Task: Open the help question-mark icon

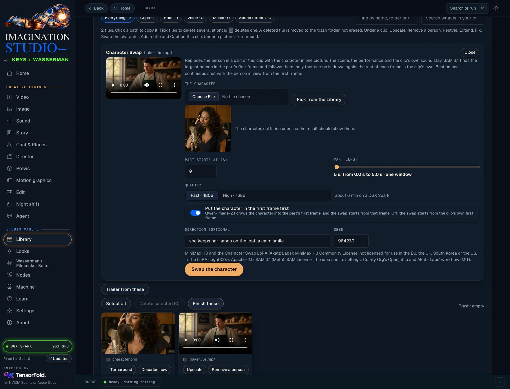Action: pyautogui.click(x=496, y=8)
